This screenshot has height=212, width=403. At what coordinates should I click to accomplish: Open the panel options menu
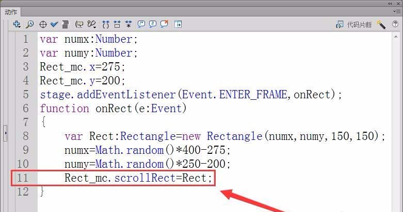pos(396,11)
